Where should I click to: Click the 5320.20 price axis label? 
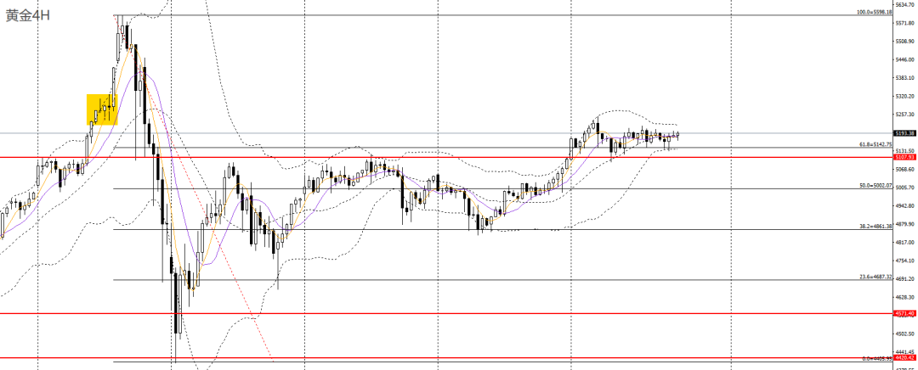(904, 96)
